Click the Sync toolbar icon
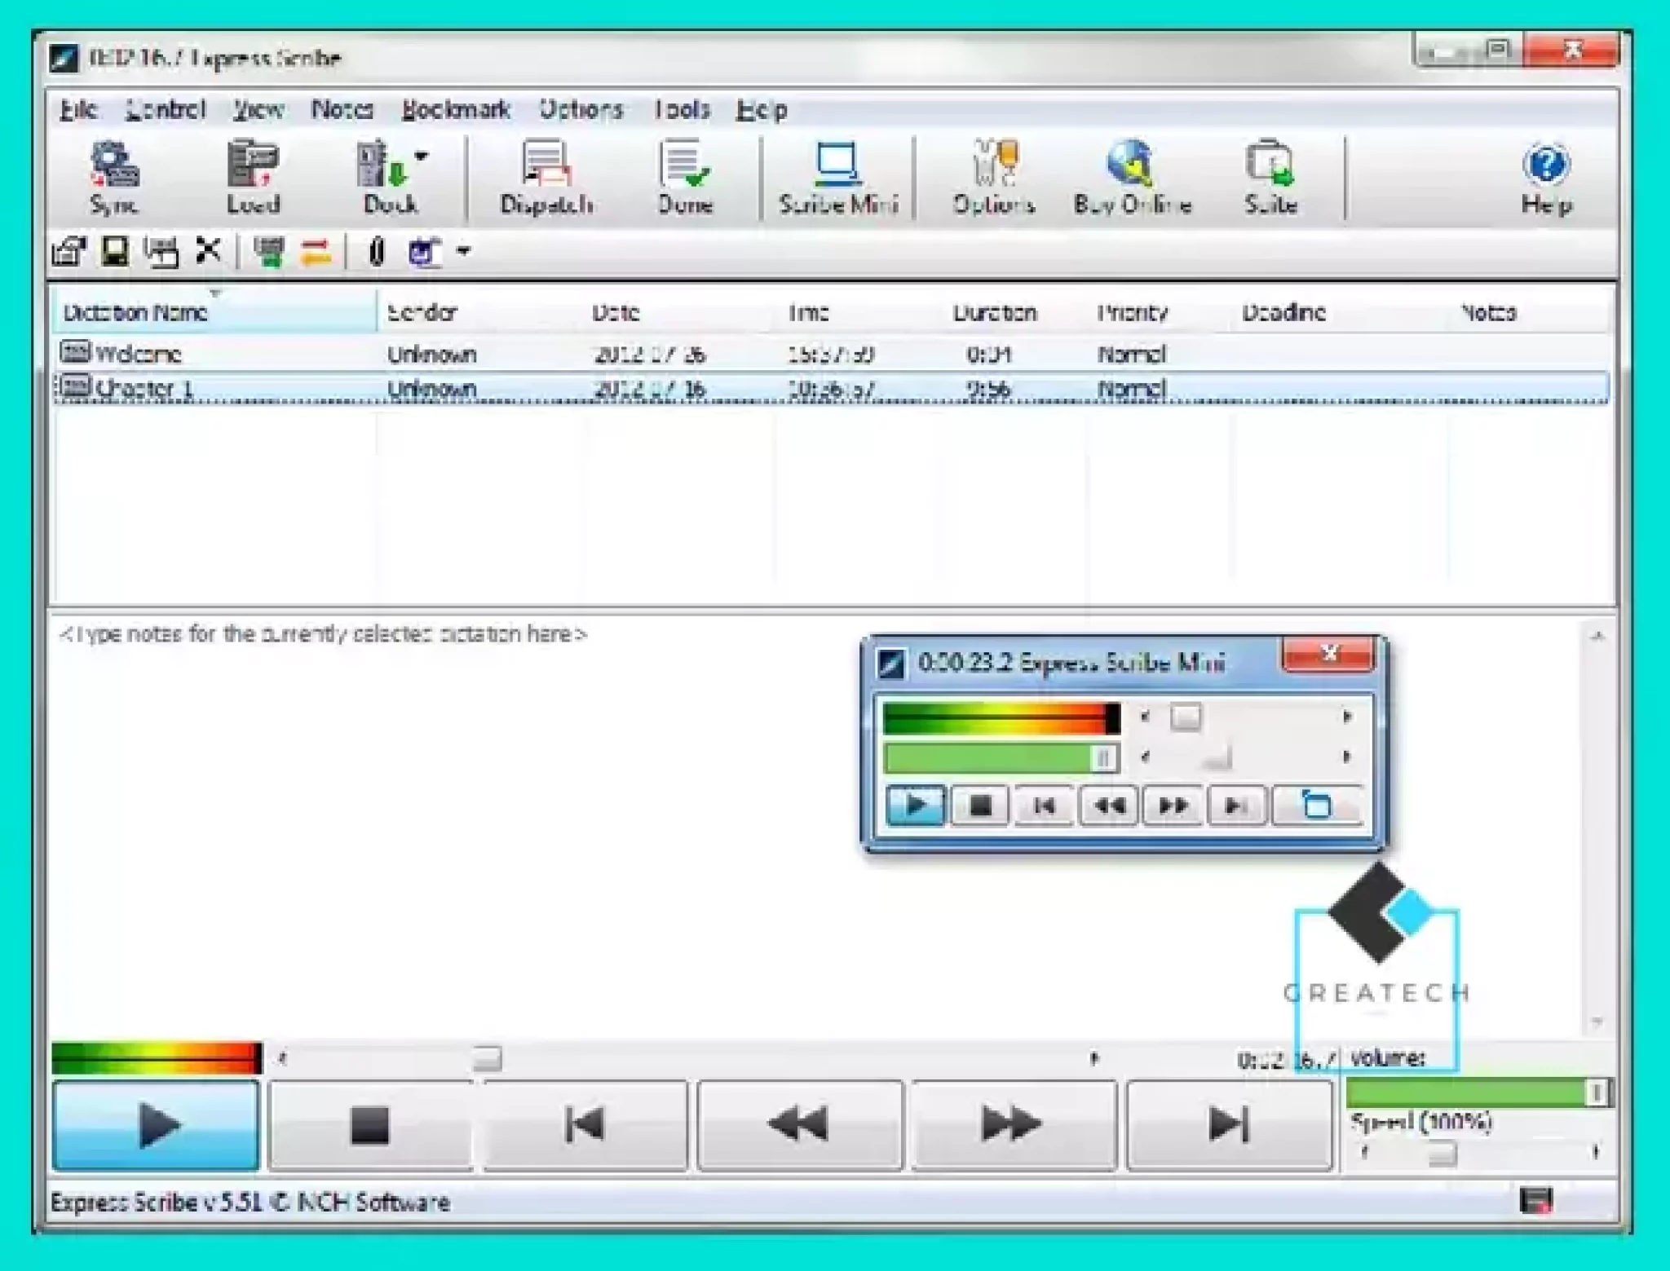This screenshot has height=1271, width=1670. click(114, 178)
